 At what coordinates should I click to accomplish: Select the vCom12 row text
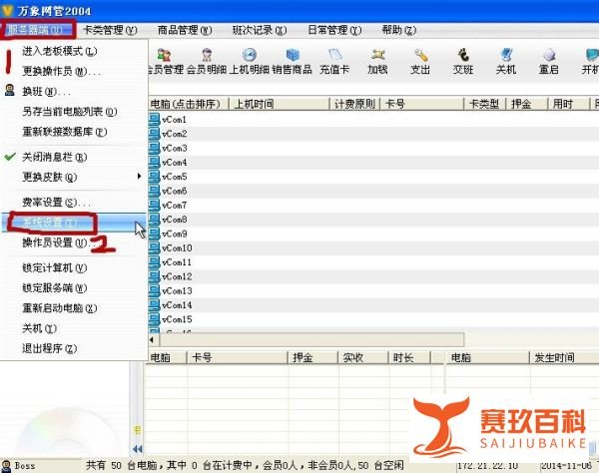click(177, 276)
